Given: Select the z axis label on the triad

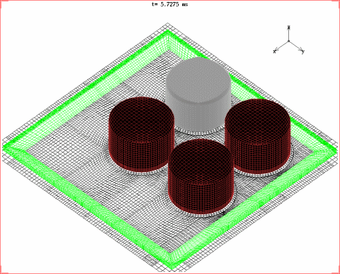Looking at the screenshot, I should [288, 27].
